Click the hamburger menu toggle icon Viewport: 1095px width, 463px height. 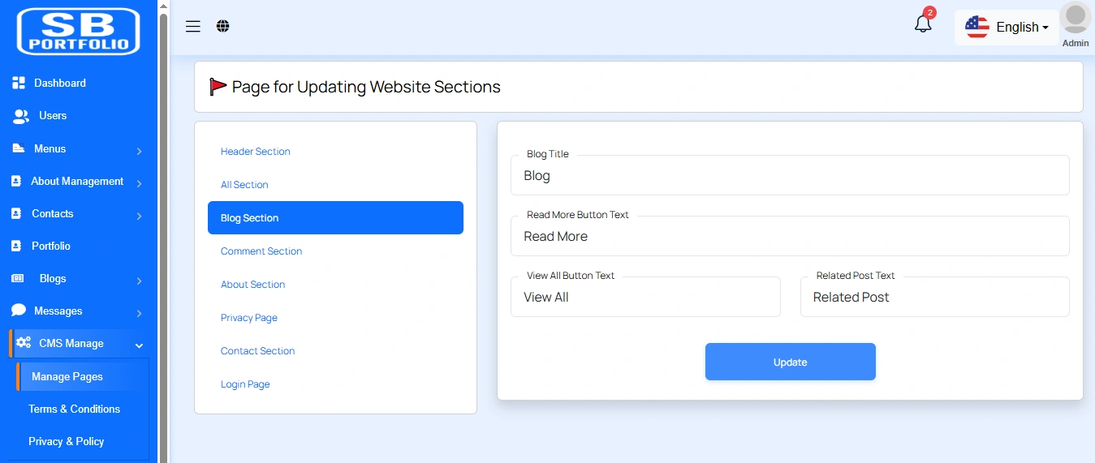193,27
